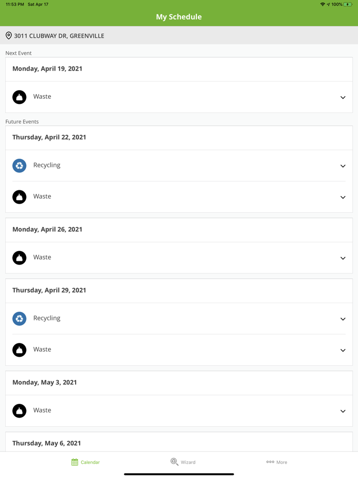
Task: Expand the Waste event on April 22
Action: (x=343, y=197)
